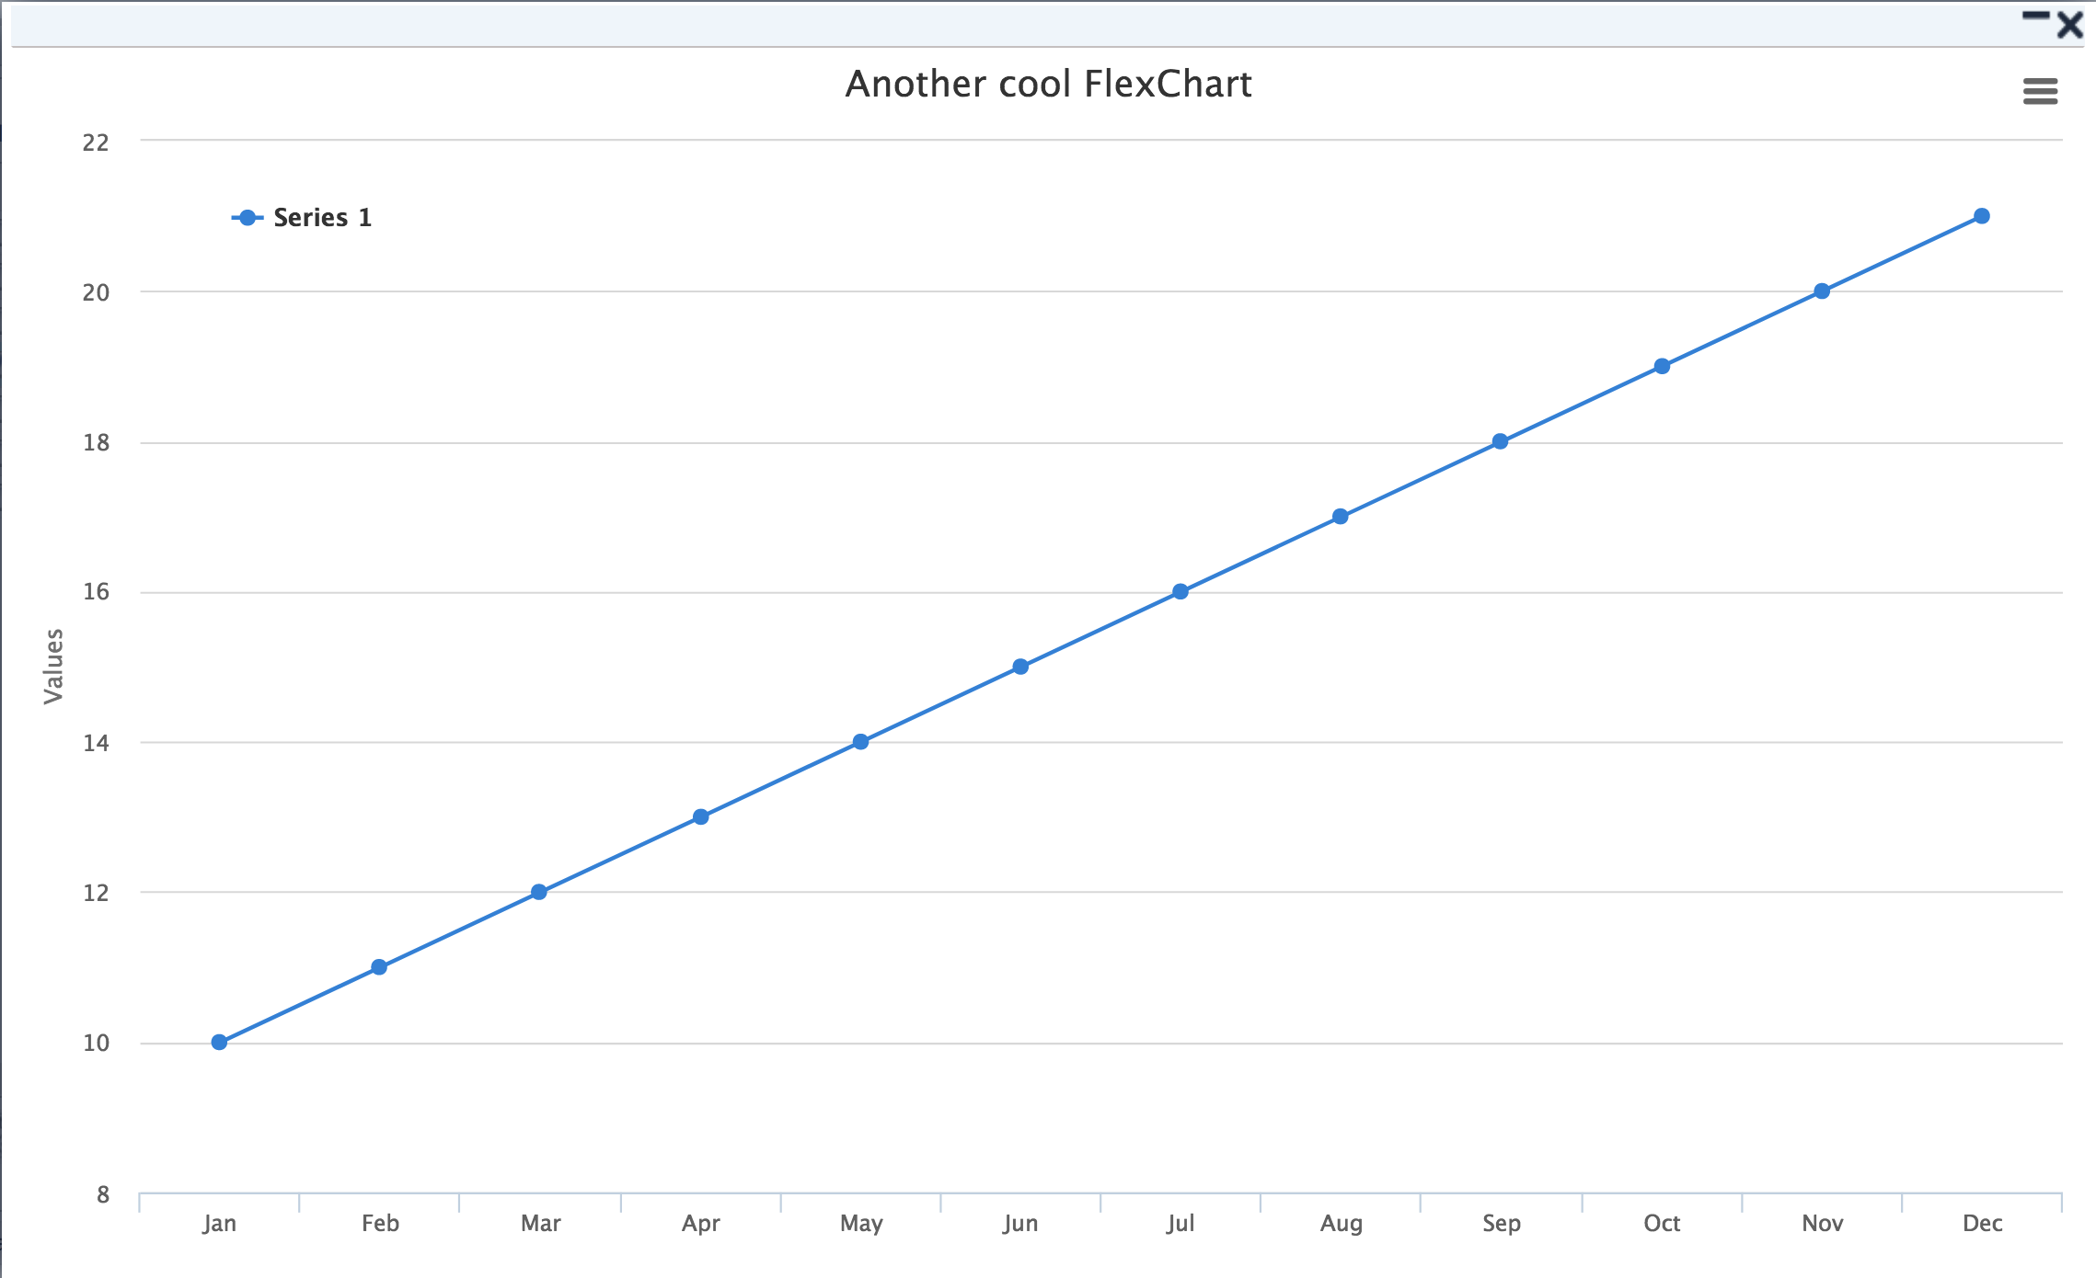
Task: Click the chart title text
Action: (x=1048, y=84)
